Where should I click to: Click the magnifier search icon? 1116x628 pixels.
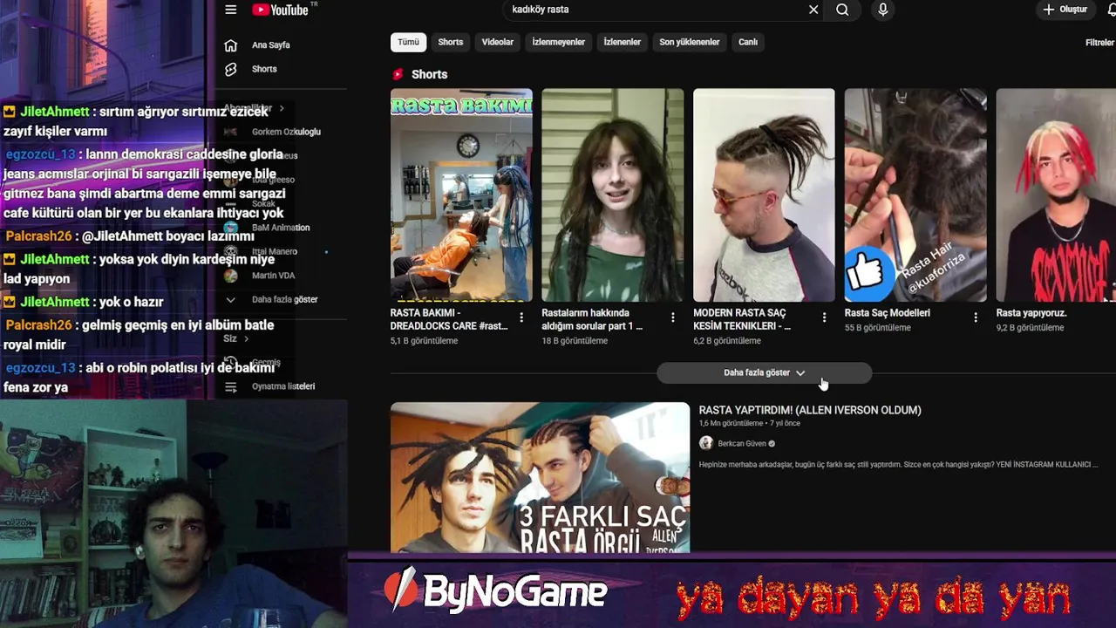point(842,10)
